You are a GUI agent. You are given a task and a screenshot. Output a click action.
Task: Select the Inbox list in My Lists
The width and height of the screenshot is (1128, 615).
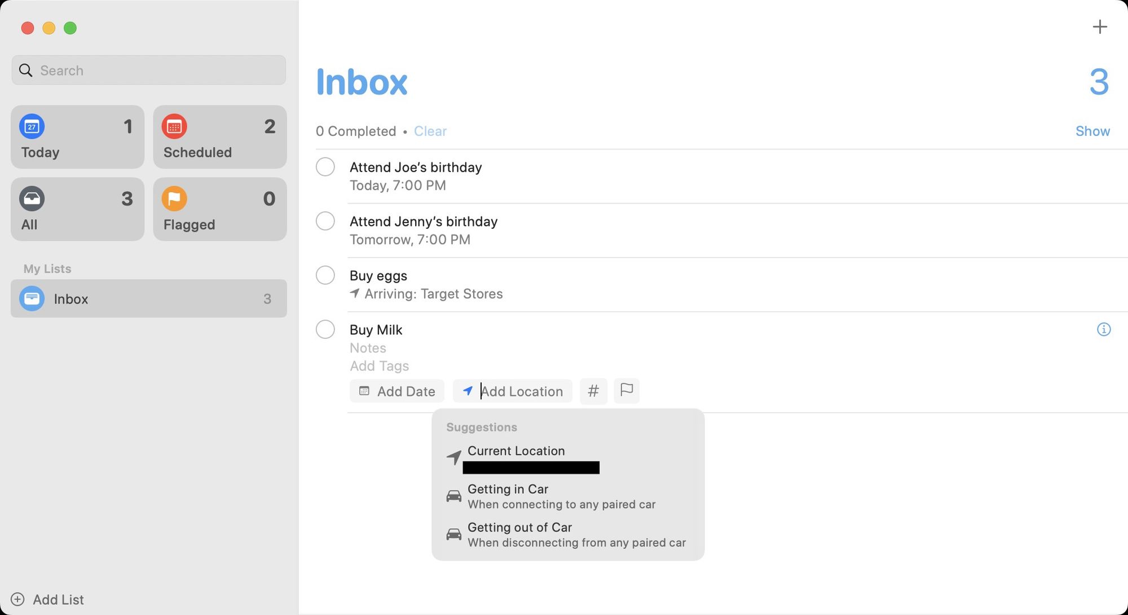coord(148,299)
